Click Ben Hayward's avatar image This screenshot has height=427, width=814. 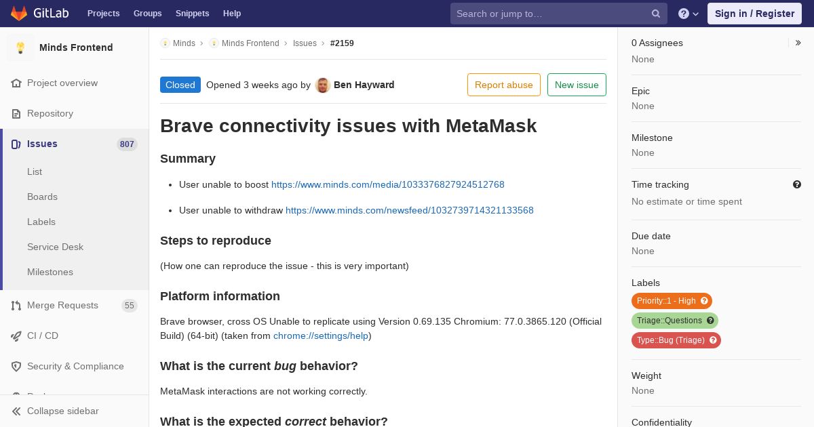click(x=323, y=85)
